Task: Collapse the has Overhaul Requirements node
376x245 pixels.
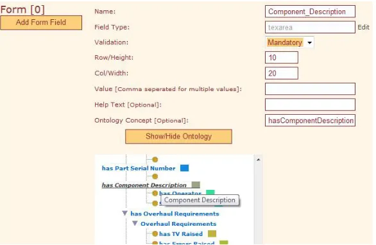Action: 124,213
